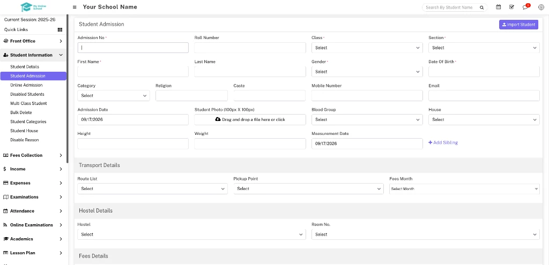Click the Mobile Number input field
Image resolution: width=549 pixels, height=265 pixels.
367,95
